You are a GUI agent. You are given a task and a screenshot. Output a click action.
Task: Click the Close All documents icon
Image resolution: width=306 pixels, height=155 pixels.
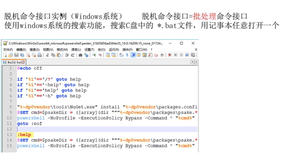34,55
